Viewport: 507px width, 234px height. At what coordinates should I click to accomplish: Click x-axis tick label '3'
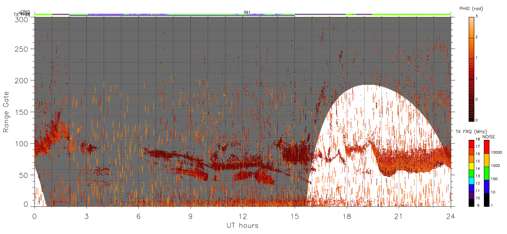pyautogui.click(x=86, y=216)
